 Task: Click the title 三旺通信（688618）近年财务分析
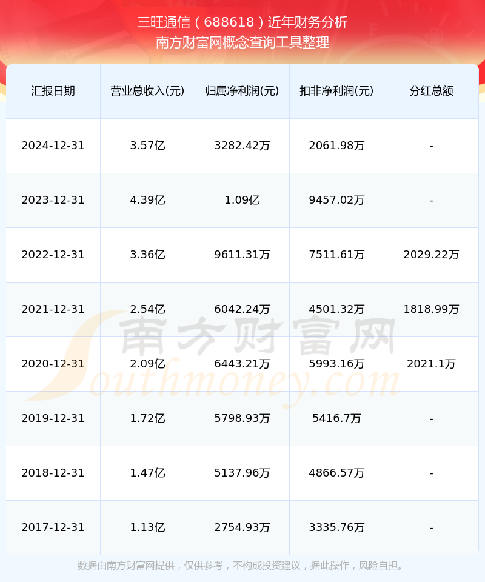pyautogui.click(x=242, y=22)
